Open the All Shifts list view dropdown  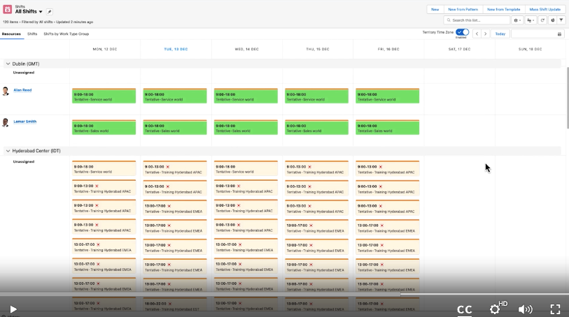pos(41,12)
